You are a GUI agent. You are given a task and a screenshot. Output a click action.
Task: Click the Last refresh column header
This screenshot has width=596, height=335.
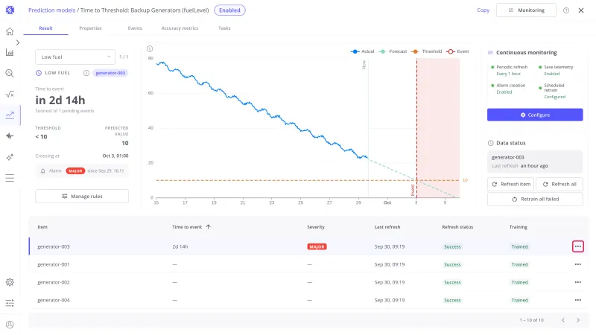point(387,227)
